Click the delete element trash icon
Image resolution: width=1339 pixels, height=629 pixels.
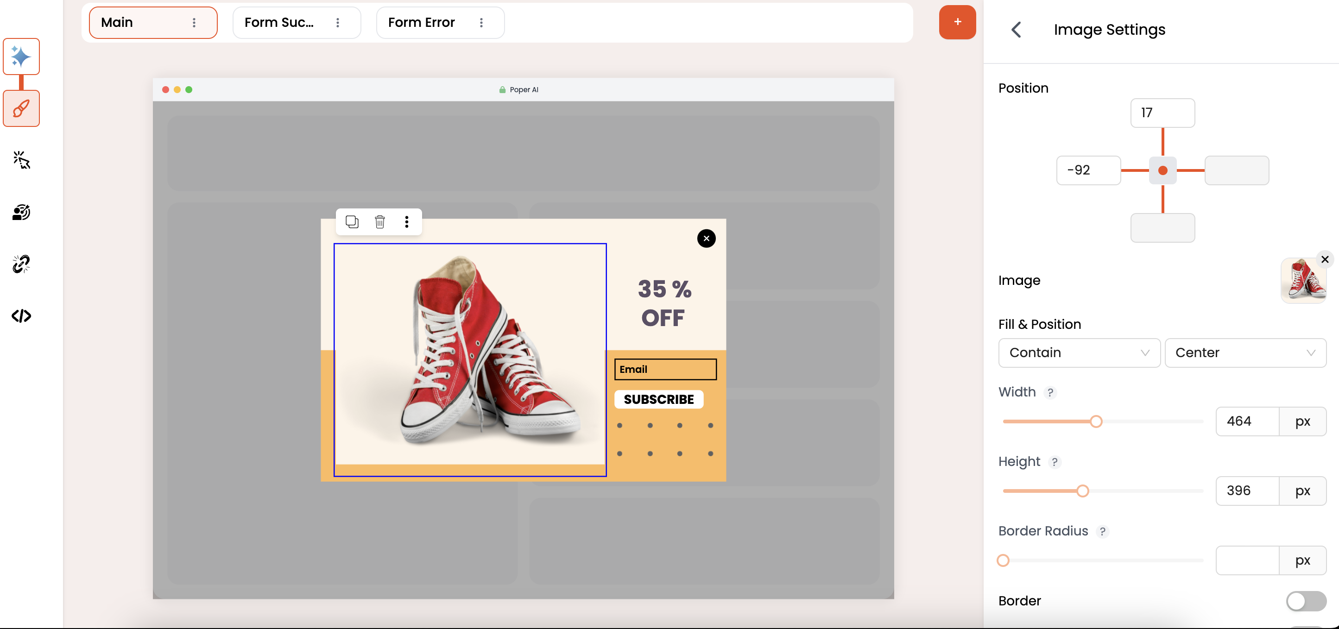(380, 222)
